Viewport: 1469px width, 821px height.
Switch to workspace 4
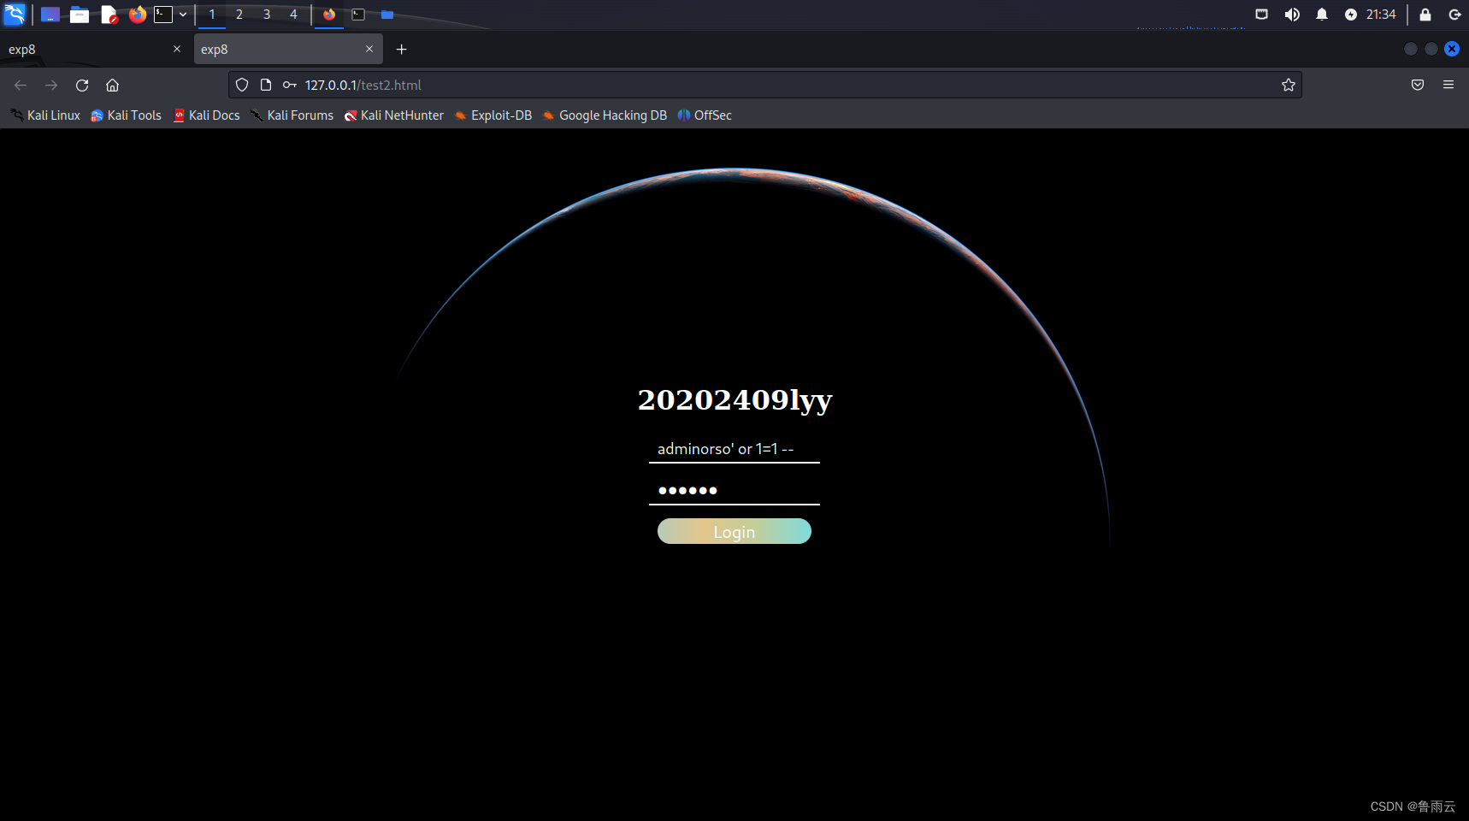click(293, 15)
